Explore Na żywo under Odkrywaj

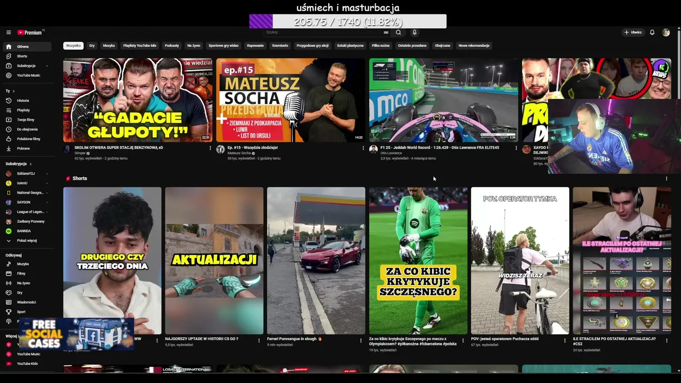[x=27, y=283]
